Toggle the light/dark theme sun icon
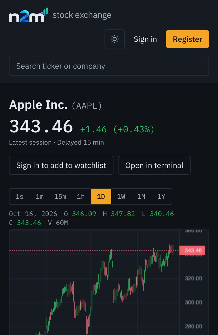Screen dimensions: 218x335 click(115, 39)
